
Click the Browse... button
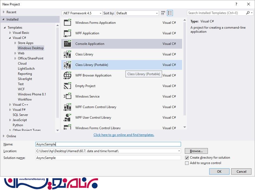[x=196, y=151]
